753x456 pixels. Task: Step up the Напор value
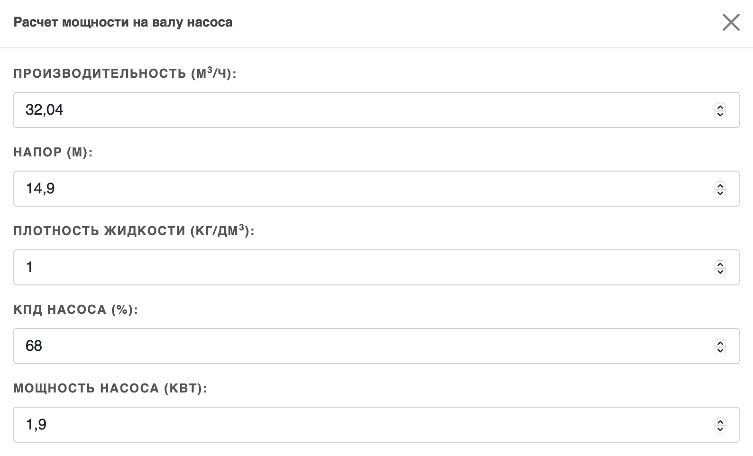coord(720,185)
